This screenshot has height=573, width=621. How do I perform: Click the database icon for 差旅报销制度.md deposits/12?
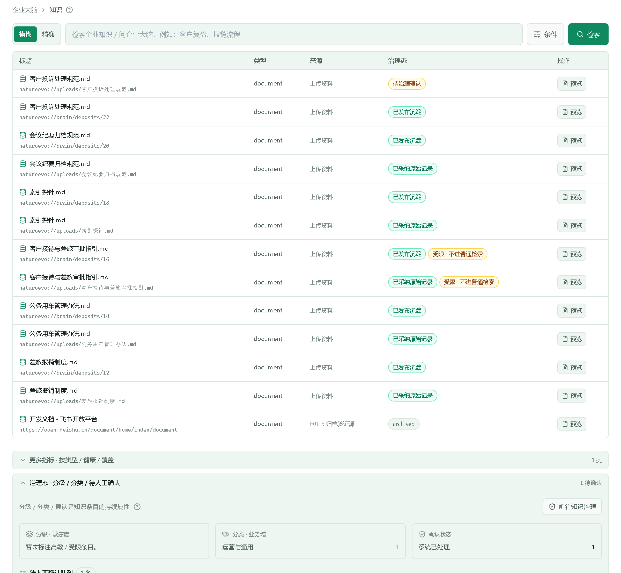tap(23, 362)
